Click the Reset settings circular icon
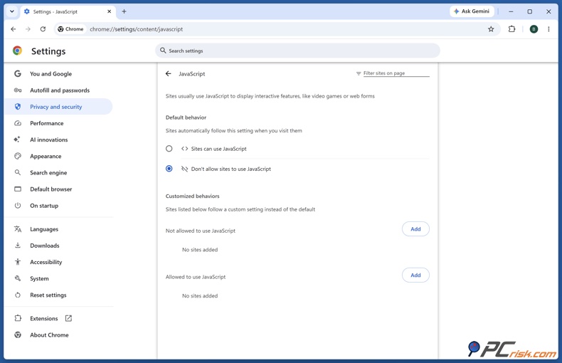Viewport: 562px width, 363px height. pos(18,295)
